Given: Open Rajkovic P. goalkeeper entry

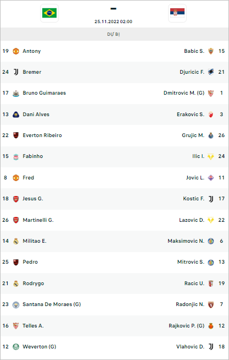Looking at the screenshot, I should [x=186, y=325].
